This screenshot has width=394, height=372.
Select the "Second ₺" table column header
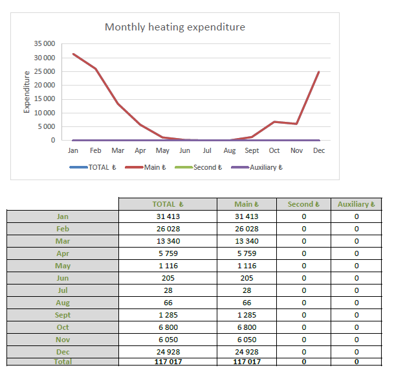tap(304, 204)
